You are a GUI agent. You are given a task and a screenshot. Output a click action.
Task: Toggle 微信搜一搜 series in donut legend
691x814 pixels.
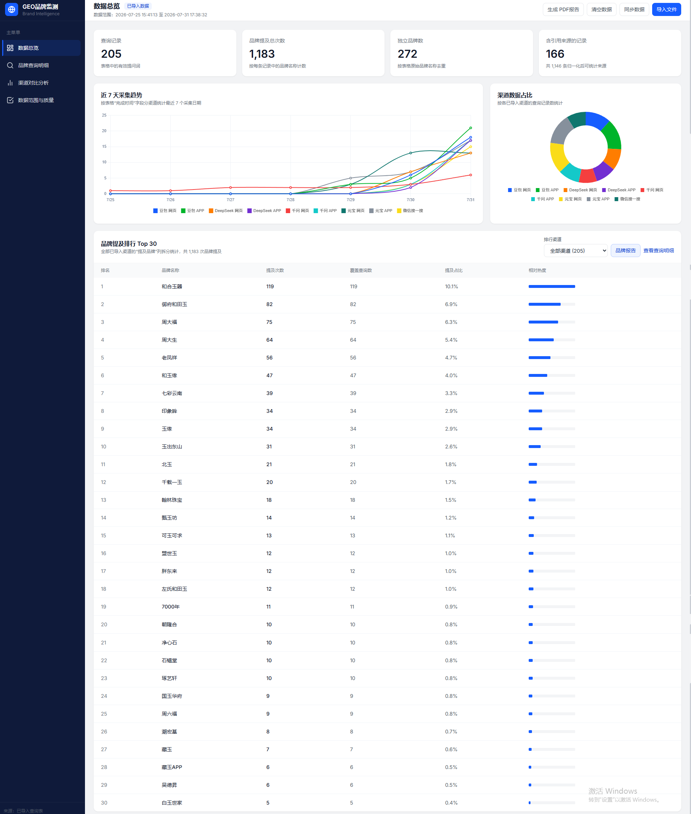[627, 199]
